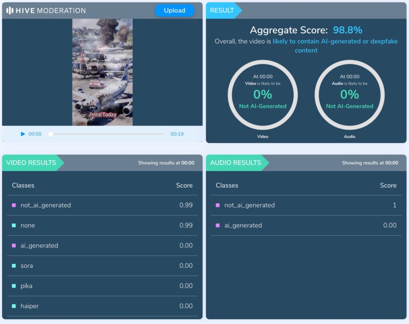Click the ai_generated class in Video Results
Viewport: 409px width, 324px height.
coord(40,246)
